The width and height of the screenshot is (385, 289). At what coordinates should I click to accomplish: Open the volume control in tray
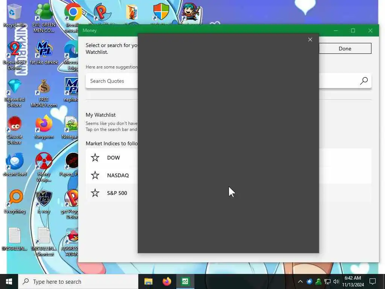click(x=336, y=281)
